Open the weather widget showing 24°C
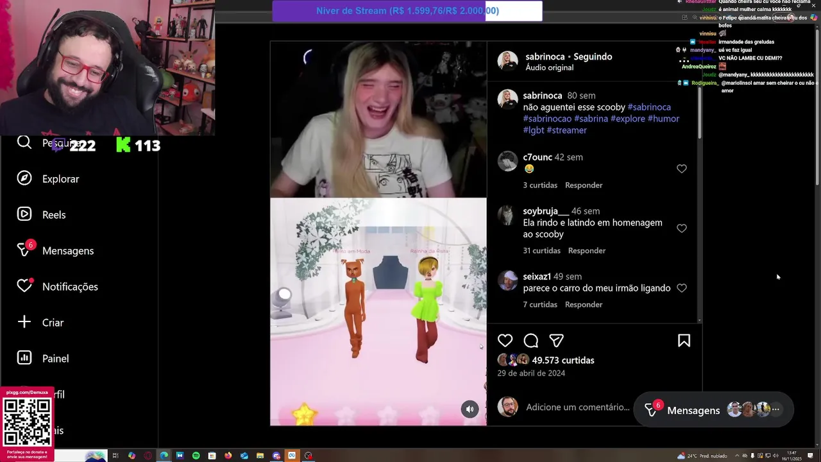The width and height of the screenshot is (821, 462). (702, 456)
